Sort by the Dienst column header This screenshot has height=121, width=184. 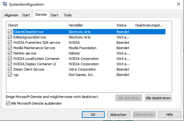click(36, 25)
